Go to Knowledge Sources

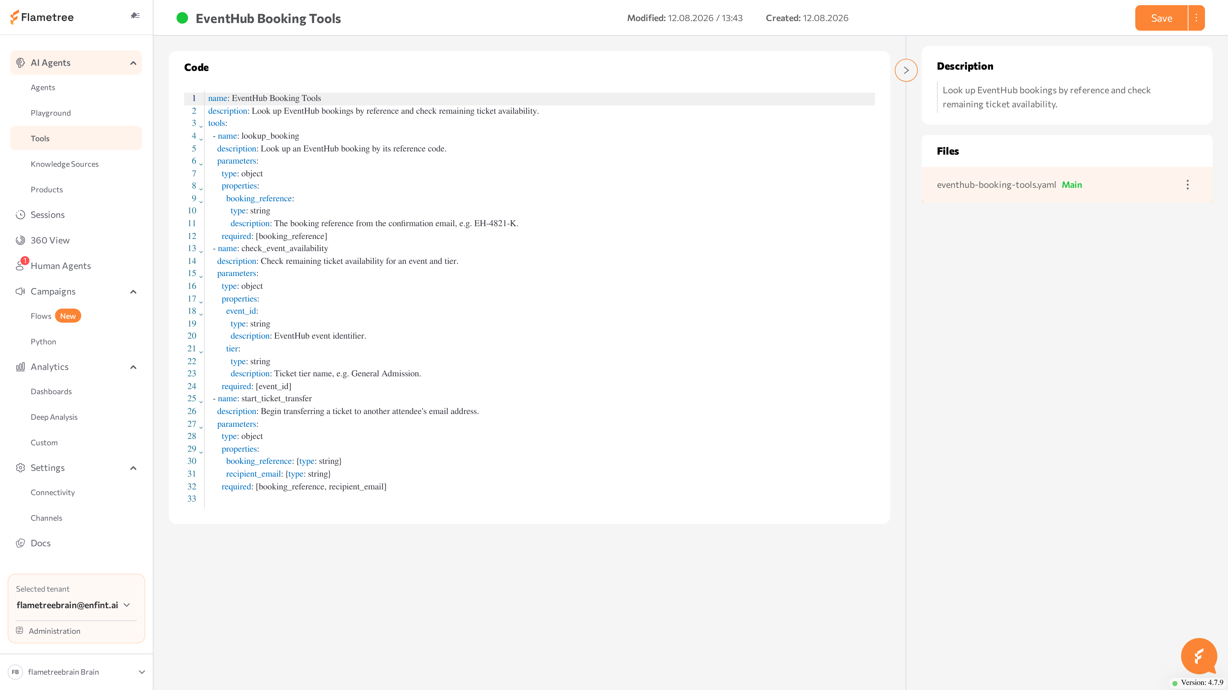pos(64,164)
